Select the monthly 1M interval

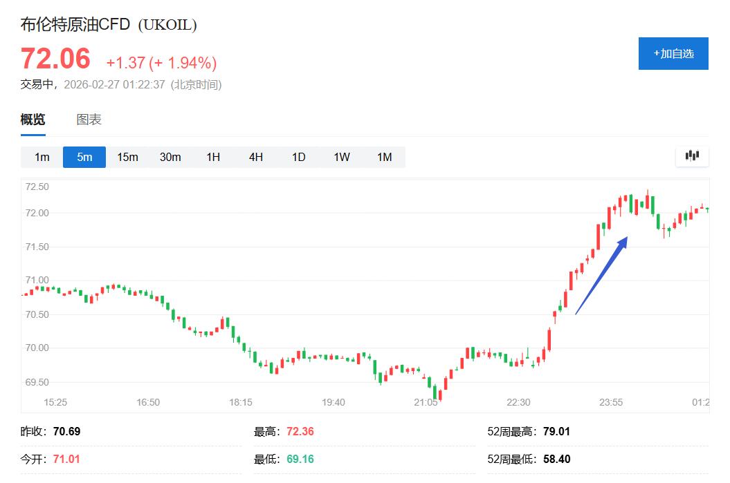click(x=384, y=157)
